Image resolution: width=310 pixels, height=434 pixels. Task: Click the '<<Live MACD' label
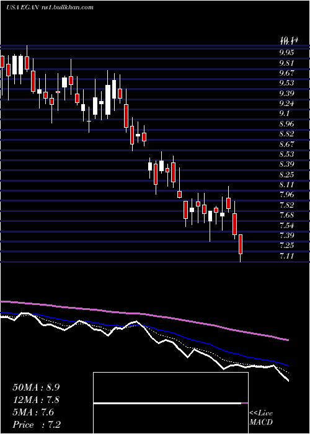pos(261,418)
